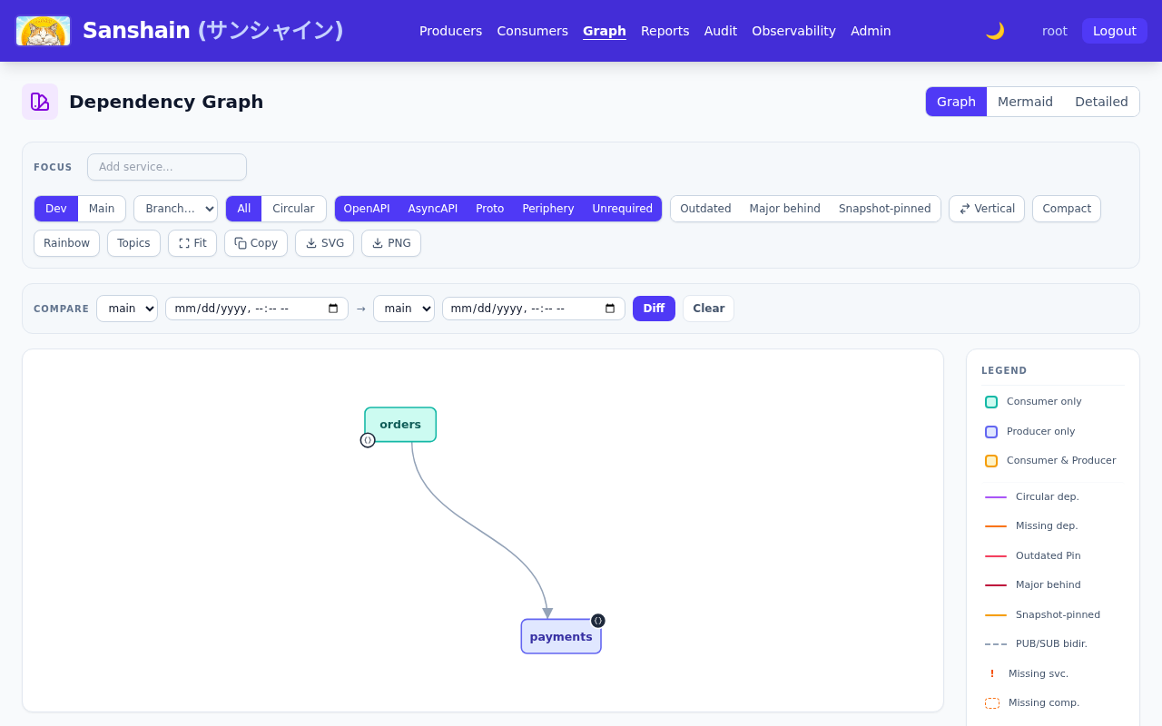Open calendar picker of second compare date
Image resolution: width=1162 pixels, height=726 pixels.
coord(610,309)
